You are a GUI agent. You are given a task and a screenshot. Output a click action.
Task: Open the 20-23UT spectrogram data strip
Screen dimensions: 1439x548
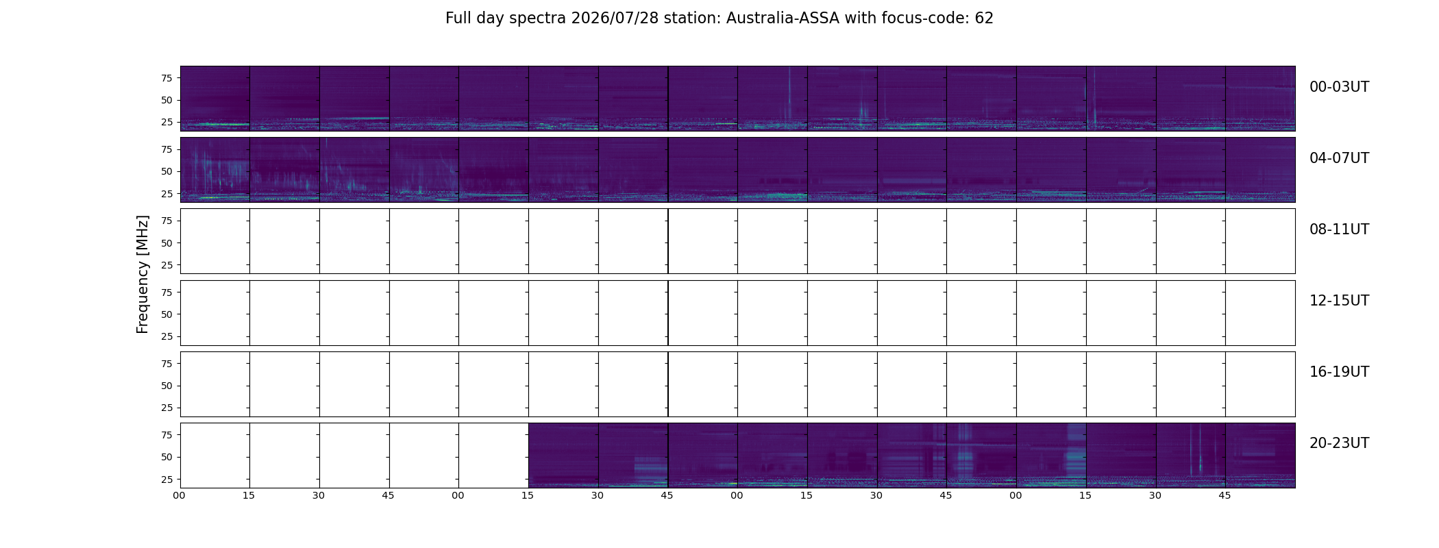pos(912,456)
